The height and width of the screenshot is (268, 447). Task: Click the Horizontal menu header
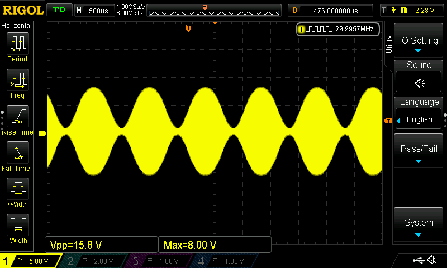coord(17,26)
